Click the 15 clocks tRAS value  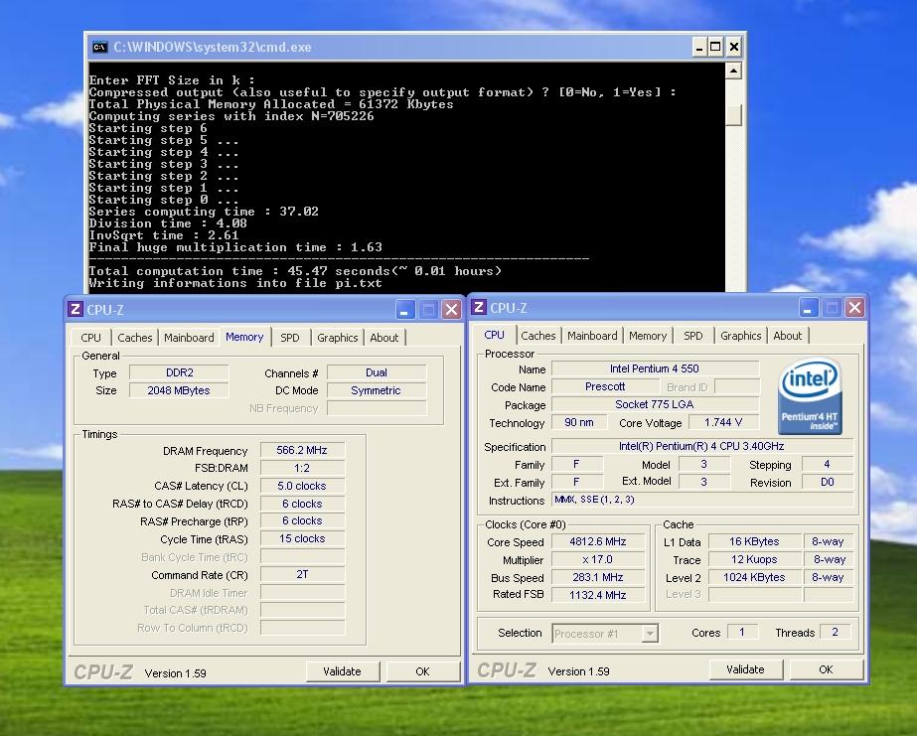(x=302, y=538)
